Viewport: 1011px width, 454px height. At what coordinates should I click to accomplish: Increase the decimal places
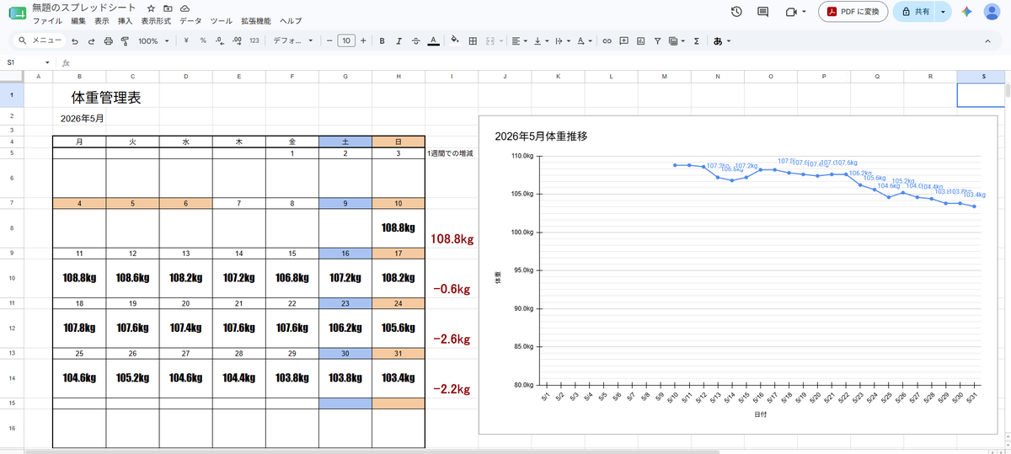pyautogui.click(x=237, y=40)
